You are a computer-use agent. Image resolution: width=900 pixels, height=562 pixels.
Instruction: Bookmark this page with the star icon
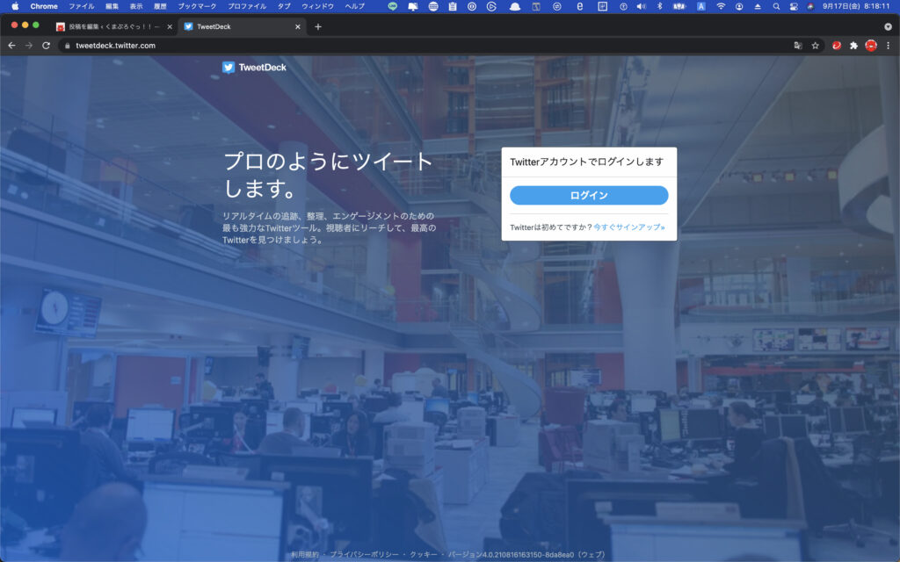click(815, 46)
